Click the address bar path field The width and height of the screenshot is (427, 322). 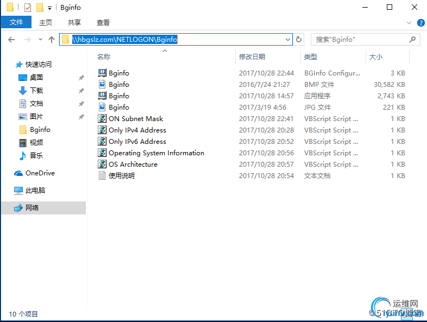176,40
